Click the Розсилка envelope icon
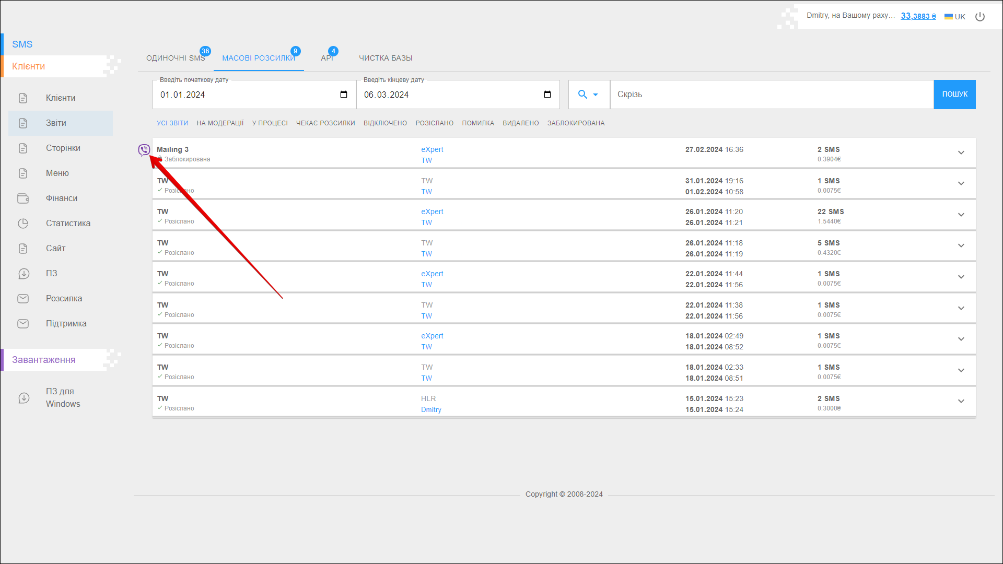Image resolution: width=1003 pixels, height=564 pixels. coord(23,299)
